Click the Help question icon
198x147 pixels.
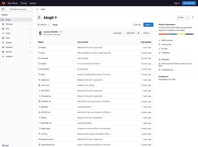(3, 146)
